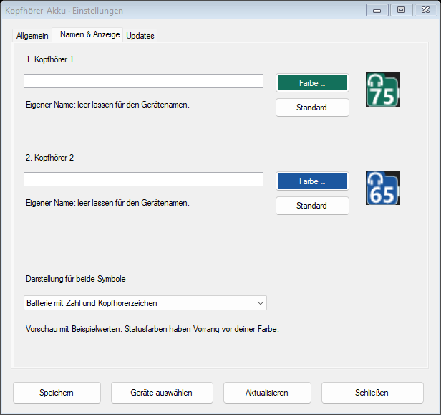The height and width of the screenshot is (415, 441).
Task: Focus the name field for Kopfhörer 2
Action: pos(143,179)
